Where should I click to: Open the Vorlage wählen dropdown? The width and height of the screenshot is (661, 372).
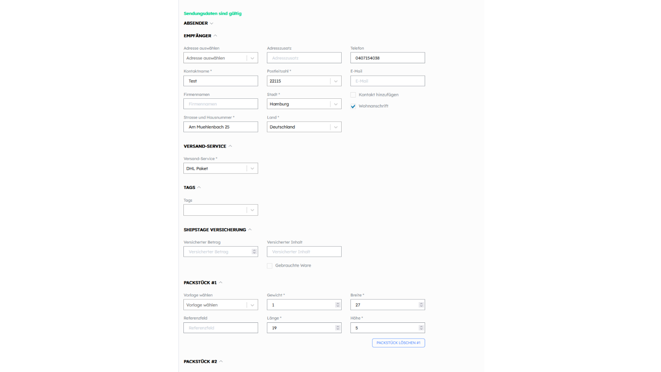221,305
